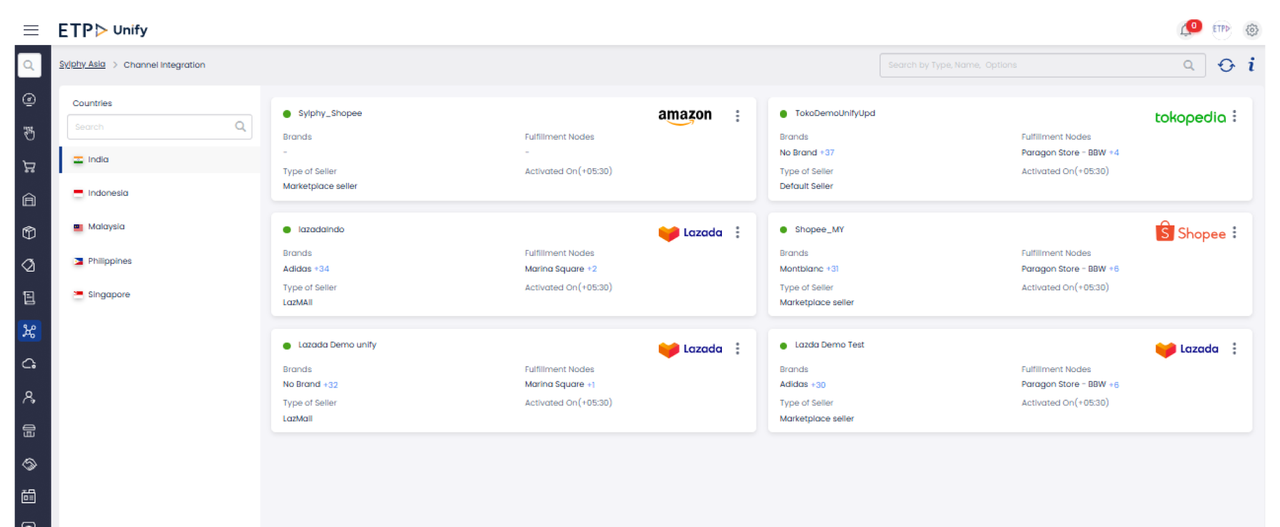This screenshot has height=527, width=1280.
Task: Click the lazadaindo channel name
Action: [x=321, y=230]
